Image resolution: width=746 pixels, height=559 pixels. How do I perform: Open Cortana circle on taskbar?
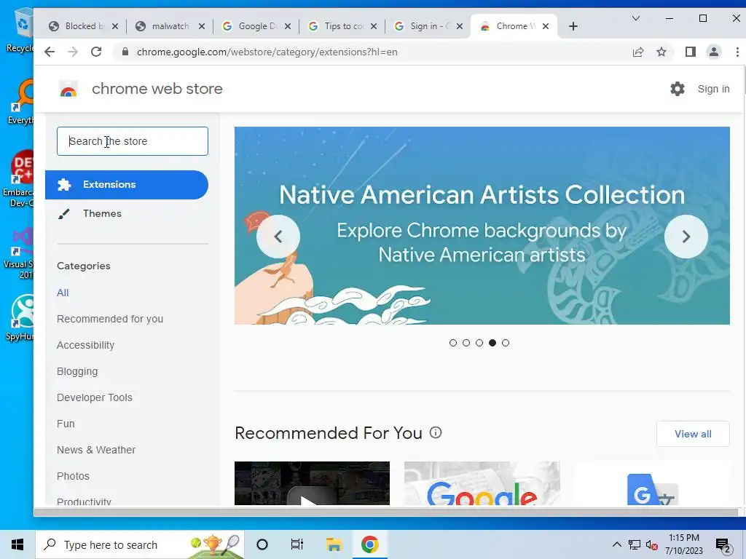[262, 544]
